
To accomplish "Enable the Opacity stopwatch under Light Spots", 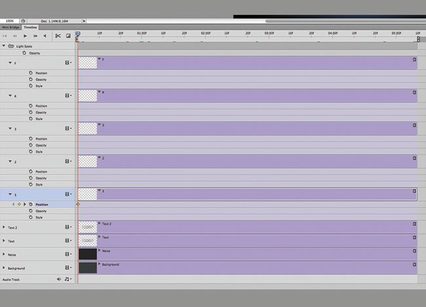I will [x=24, y=53].
